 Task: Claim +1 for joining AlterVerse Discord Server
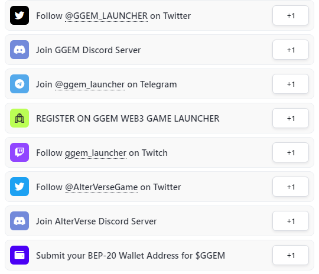(x=291, y=221)
